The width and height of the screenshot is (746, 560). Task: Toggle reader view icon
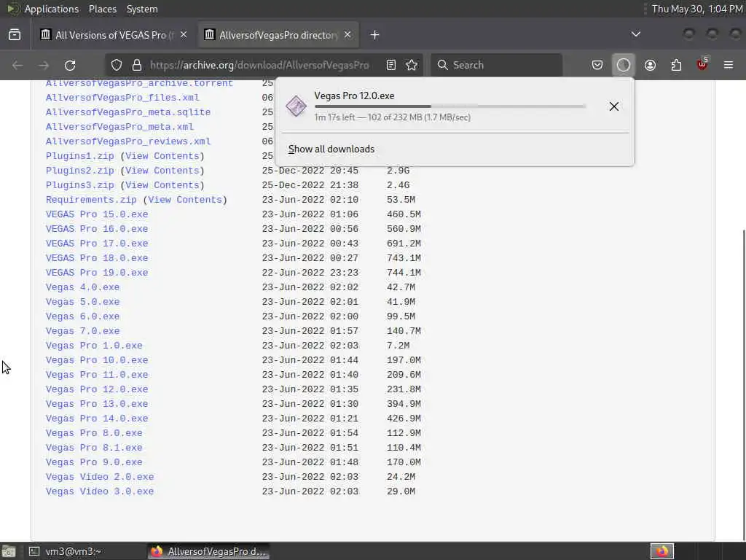(391, 65)
